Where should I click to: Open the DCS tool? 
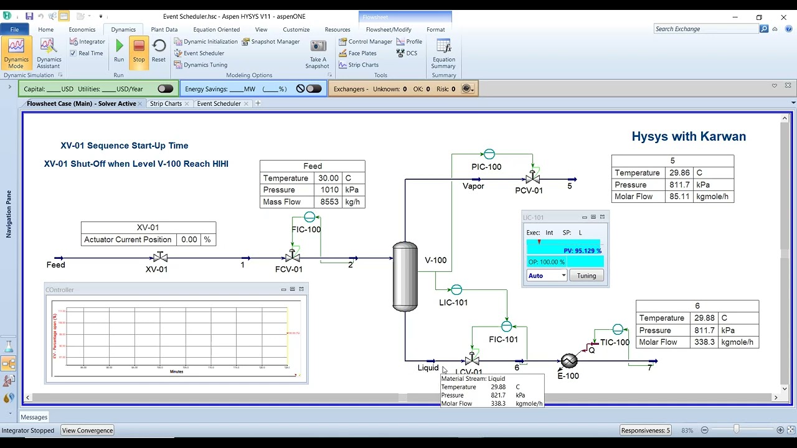[407, 54]
